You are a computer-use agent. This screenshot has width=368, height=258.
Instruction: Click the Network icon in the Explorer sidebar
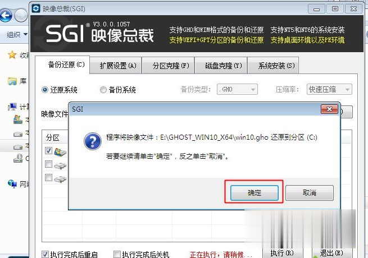click(x=12, y=184)
